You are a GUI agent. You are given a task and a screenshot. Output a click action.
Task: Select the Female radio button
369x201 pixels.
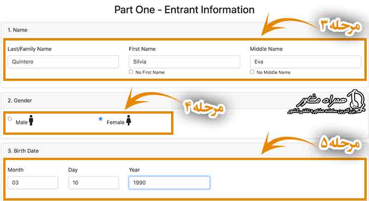pos(101,119)
